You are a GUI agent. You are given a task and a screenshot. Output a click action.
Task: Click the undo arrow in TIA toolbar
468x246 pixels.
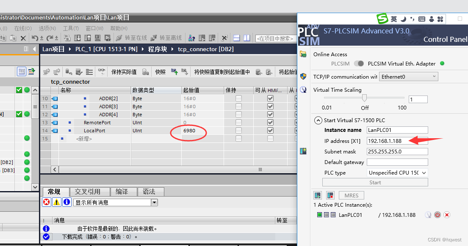[35, 38]
